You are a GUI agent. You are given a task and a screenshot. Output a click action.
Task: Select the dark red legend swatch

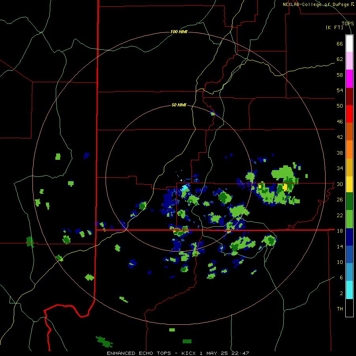349,97
